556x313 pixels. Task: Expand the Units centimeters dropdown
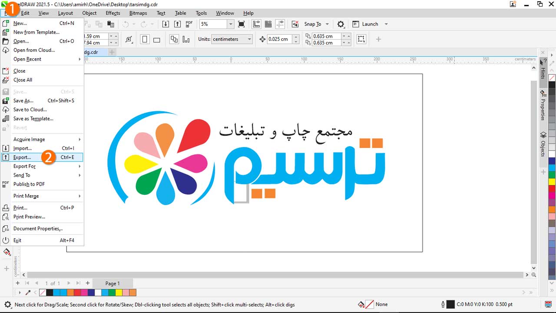pyautogui.click(x=249, y=40)
